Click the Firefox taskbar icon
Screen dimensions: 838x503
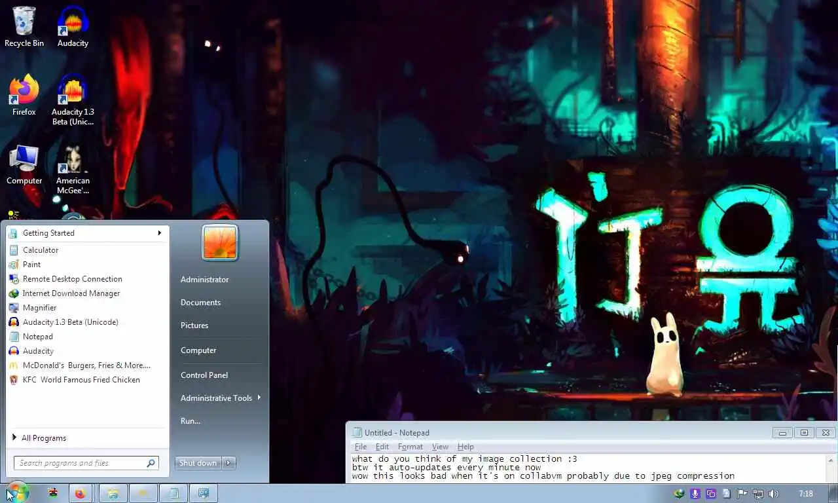click(80, 494)
